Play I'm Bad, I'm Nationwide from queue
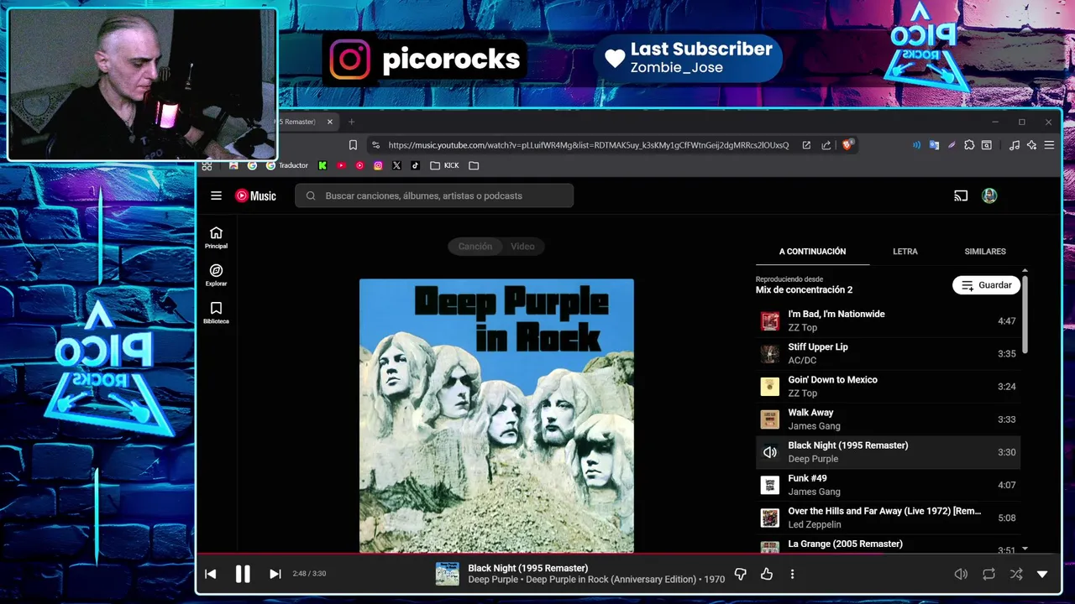 (889, 320)
